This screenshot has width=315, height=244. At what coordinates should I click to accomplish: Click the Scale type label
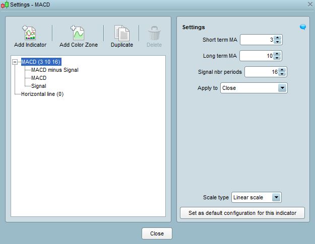pos(216,197)
